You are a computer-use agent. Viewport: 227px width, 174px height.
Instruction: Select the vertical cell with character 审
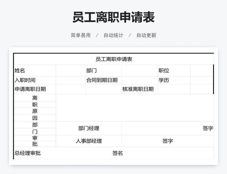[35, 138]
